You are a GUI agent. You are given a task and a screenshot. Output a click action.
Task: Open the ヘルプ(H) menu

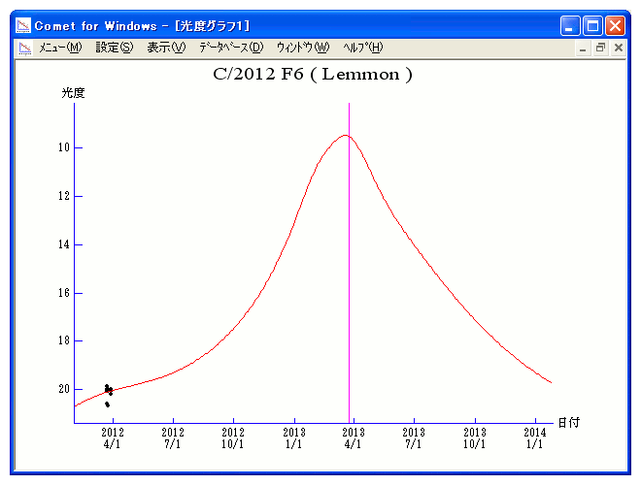(363, 48)
